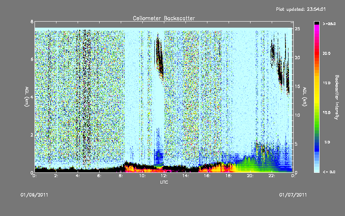The height and width of the screenshot is (216, 345).
Task: Click the 'AGL (km)' left axis label
Action: click(x=27, y=97)
